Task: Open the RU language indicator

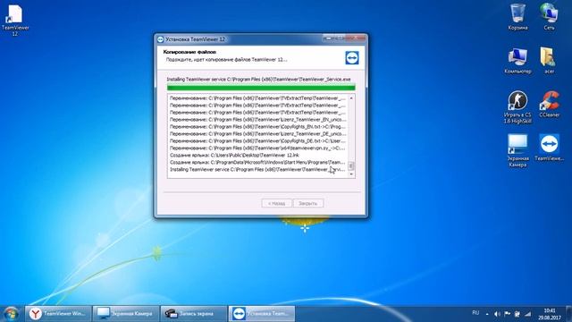Action: 475,313
